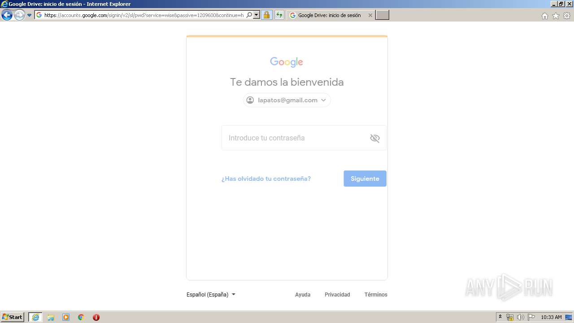Open the Windows Start menu

click(x=13, y=317)
